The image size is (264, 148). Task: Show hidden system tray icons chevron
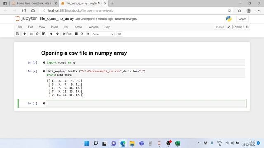coord(199,143)
